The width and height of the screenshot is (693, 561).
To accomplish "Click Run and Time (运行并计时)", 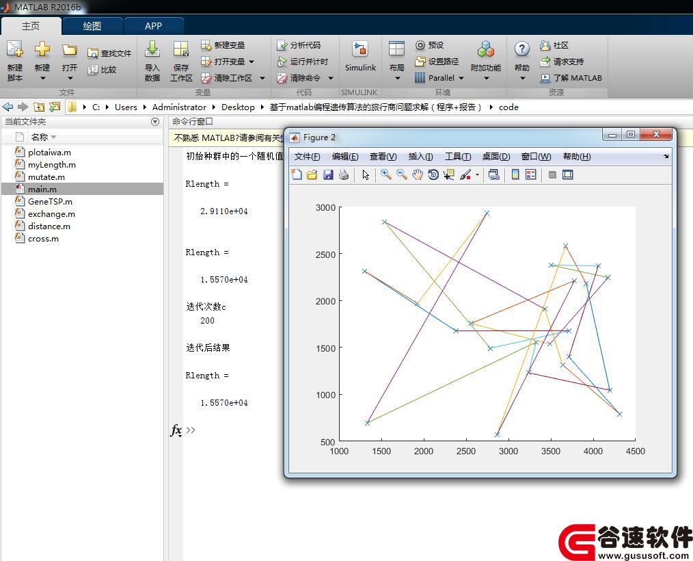I will (x=302, y=62).
